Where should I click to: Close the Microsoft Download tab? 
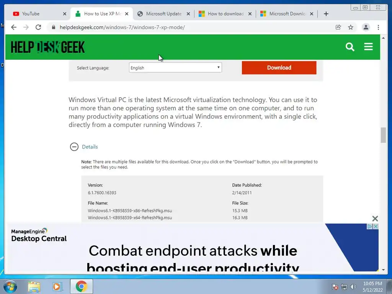coord(312,14)
